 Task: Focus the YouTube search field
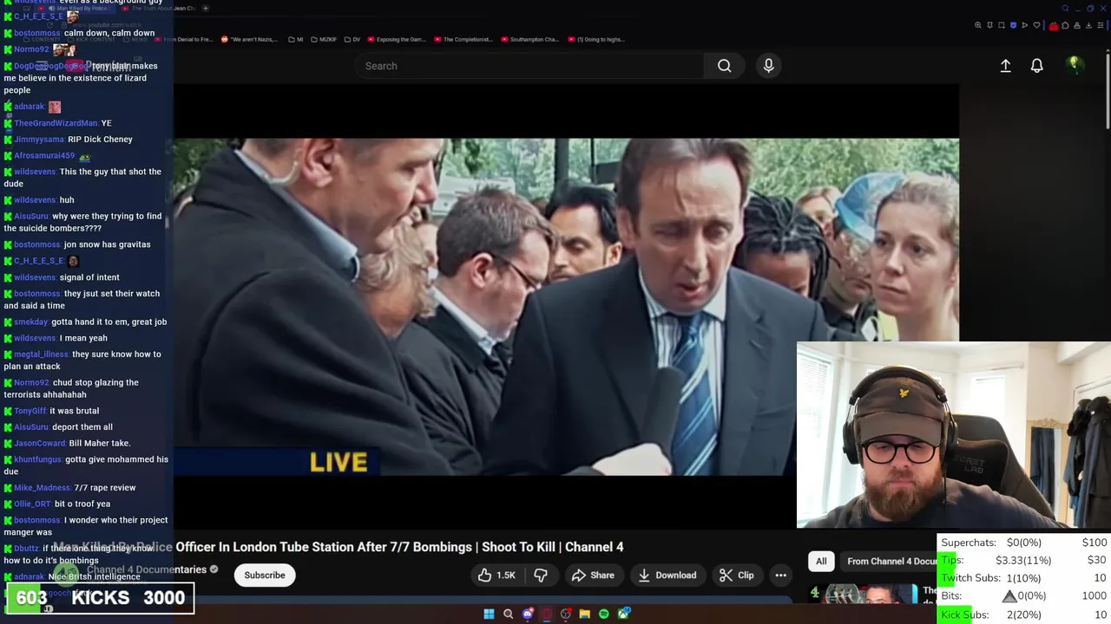coord(529,66)
